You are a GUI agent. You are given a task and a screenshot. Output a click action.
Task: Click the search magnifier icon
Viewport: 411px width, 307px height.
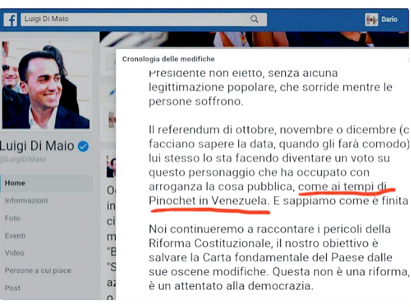point(254,19)
